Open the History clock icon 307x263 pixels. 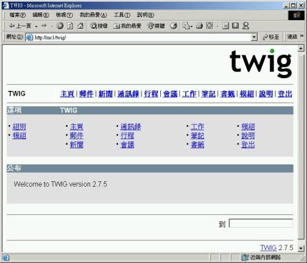tap(174, 26)
